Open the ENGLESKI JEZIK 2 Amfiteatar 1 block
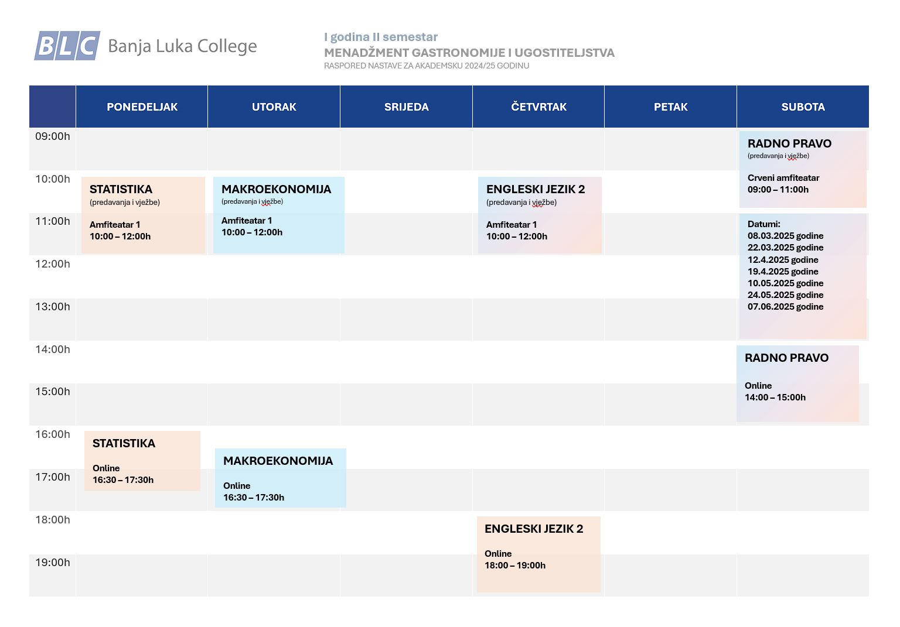 tap(540, 215)
